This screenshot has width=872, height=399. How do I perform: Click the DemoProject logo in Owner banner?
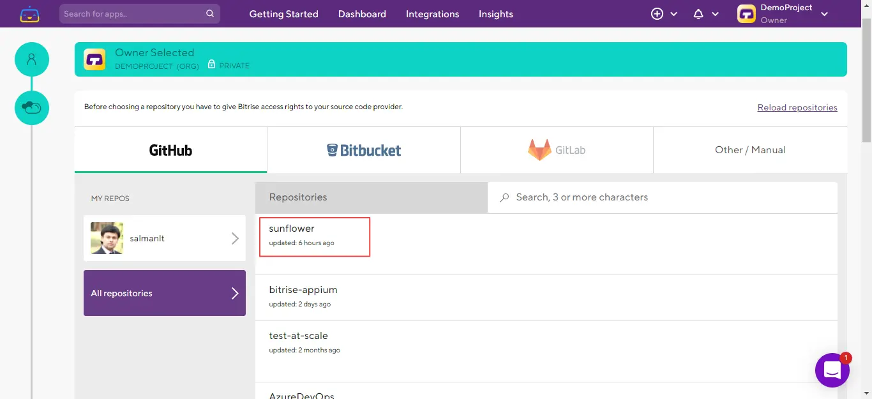tap(94, 59)
